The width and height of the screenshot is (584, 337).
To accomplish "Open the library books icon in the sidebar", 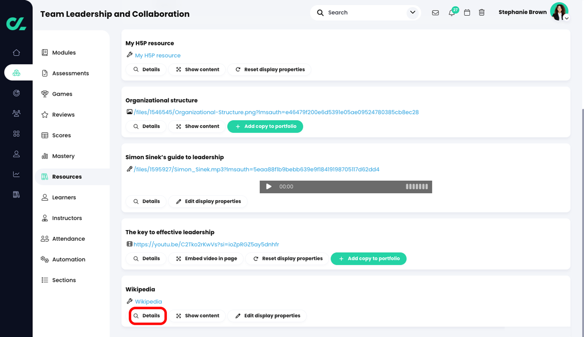I will pyautogui.click(x=16, y=194).
